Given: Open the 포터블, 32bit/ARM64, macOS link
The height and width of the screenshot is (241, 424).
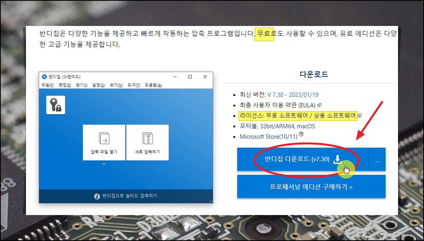Looking at the screenshot, I should [277, 126].
